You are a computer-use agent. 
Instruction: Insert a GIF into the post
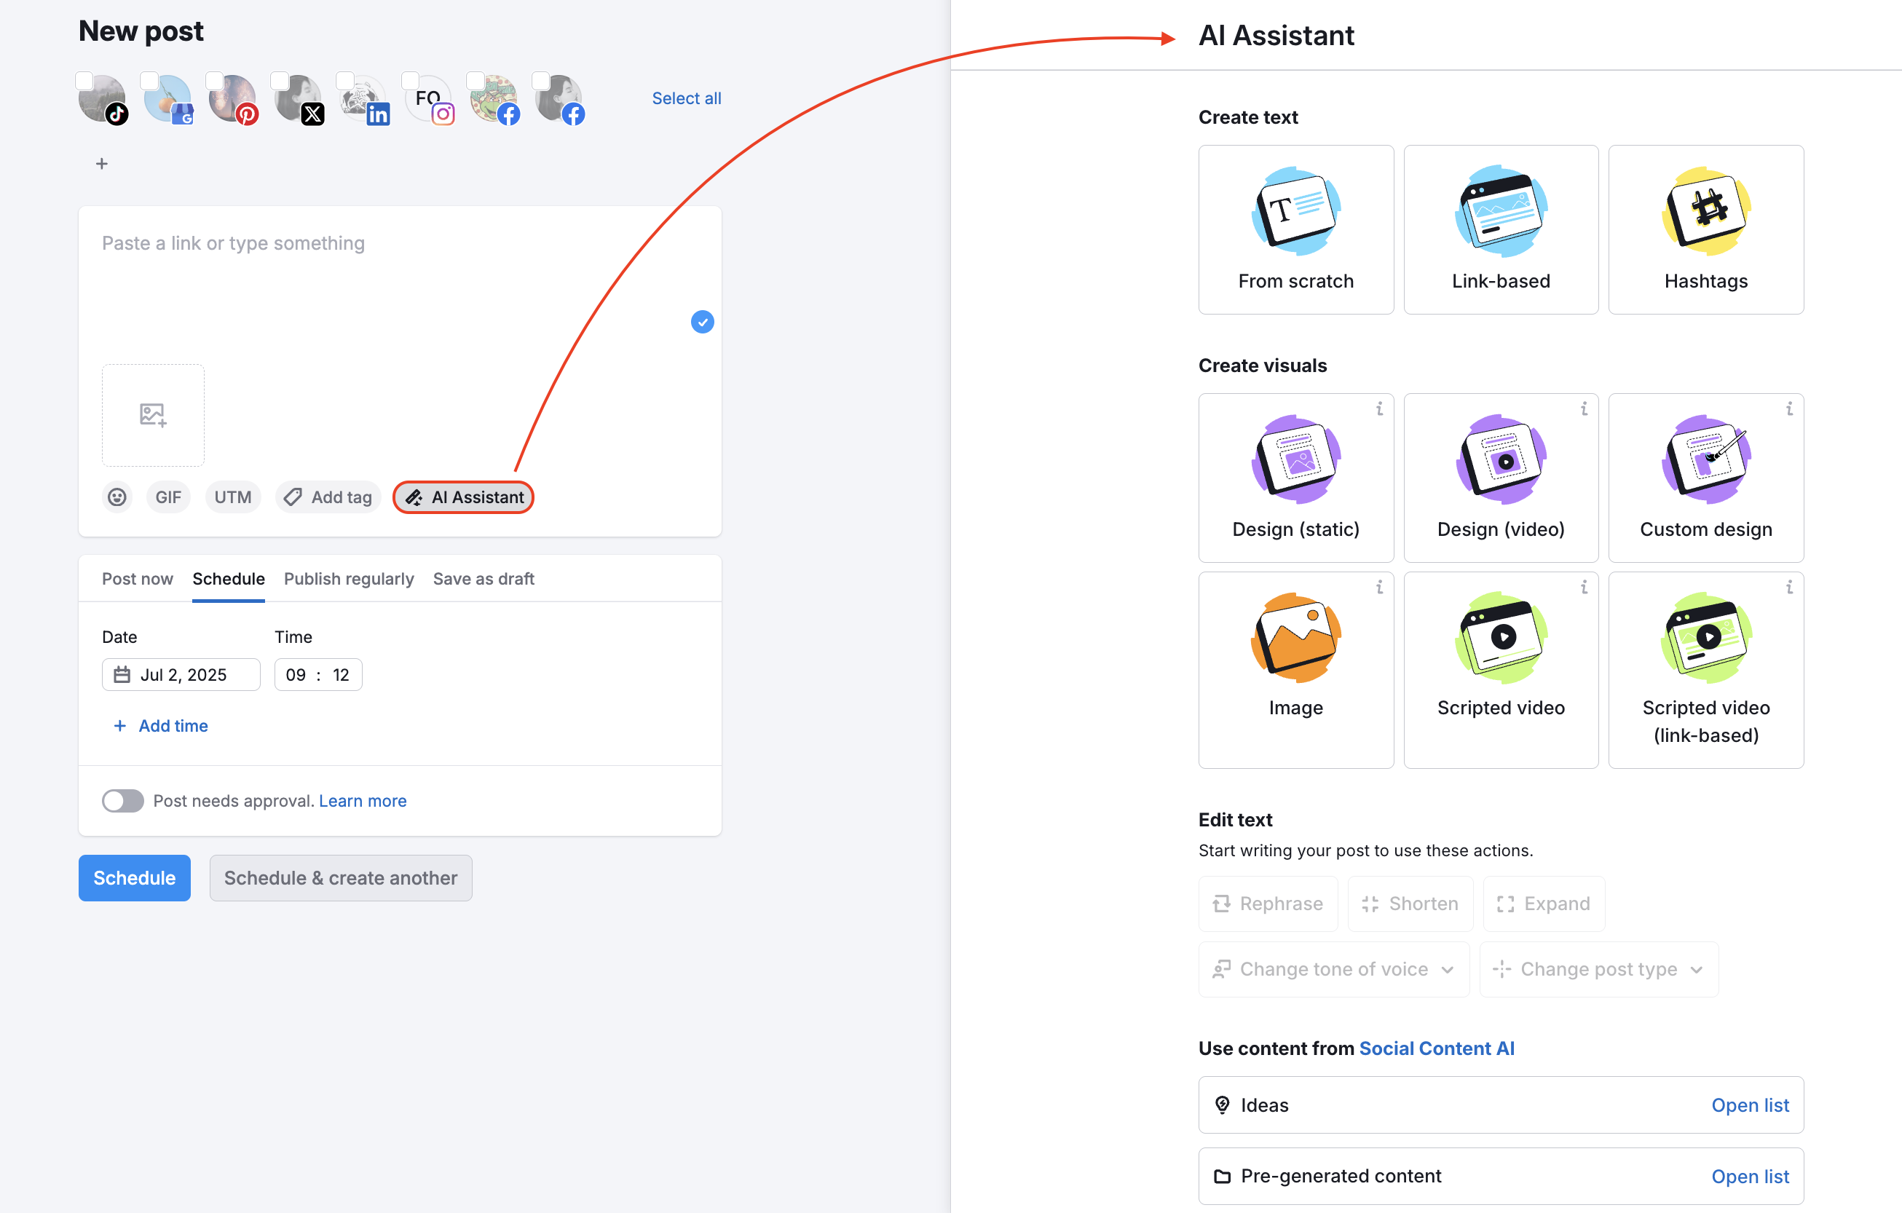[168, 497]
